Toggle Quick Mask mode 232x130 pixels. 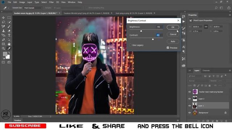pyautogui.click(x=3, y=62)
